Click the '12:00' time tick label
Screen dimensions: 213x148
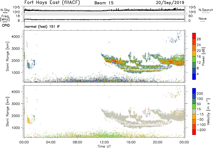pos(104,142)
